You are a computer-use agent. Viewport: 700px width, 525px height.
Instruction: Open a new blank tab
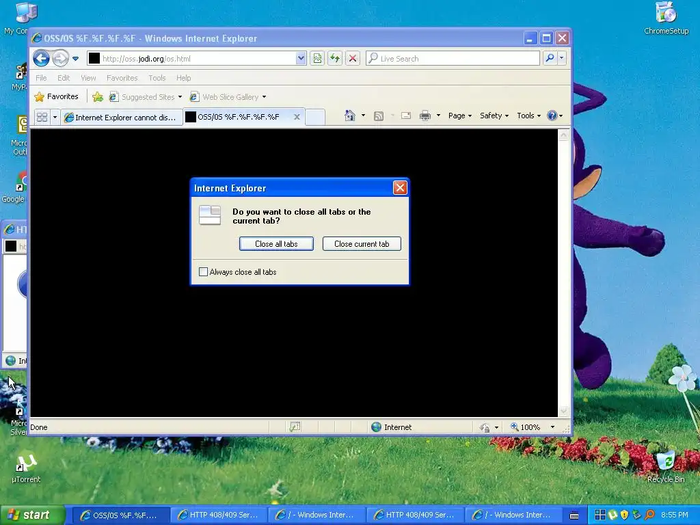pos(315,117)
